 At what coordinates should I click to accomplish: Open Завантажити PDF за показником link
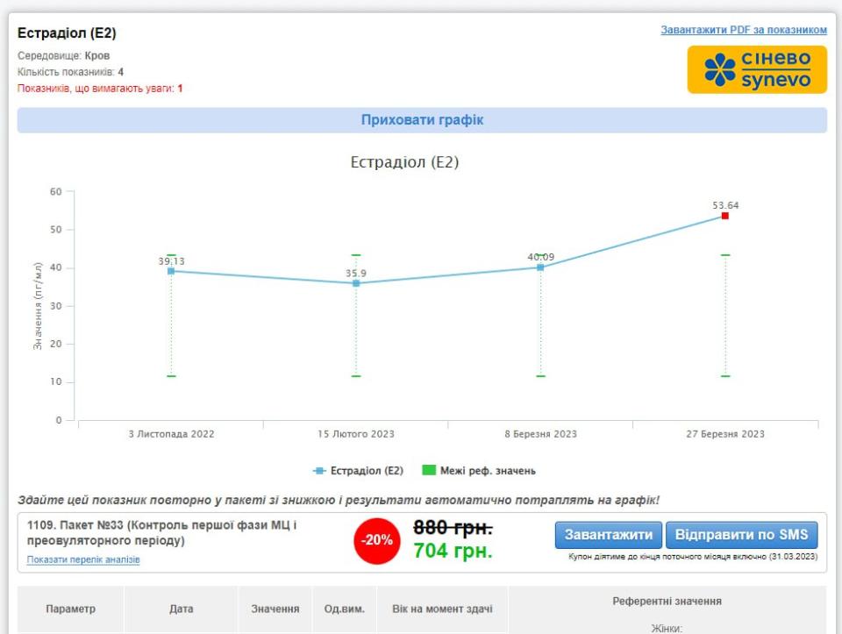(x=743, y=30)
